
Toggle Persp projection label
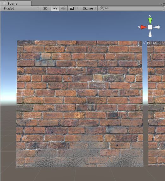152,43
